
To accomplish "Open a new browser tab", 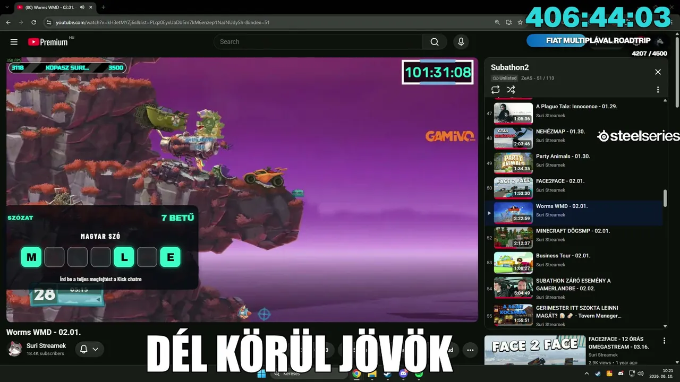I will (103, 7).
